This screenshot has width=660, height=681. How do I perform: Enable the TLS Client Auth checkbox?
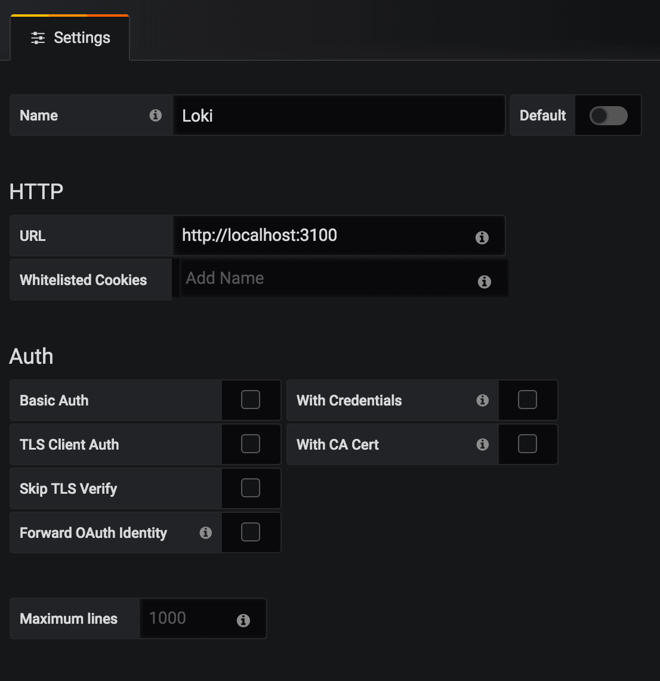(x=251, y=444)
